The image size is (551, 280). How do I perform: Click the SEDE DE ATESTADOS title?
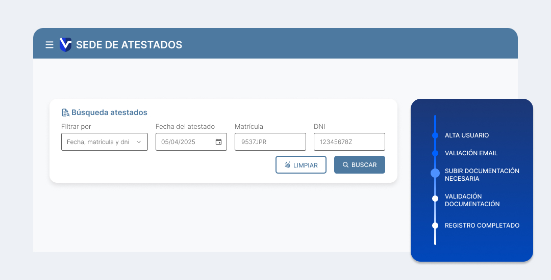click(129, 45)
